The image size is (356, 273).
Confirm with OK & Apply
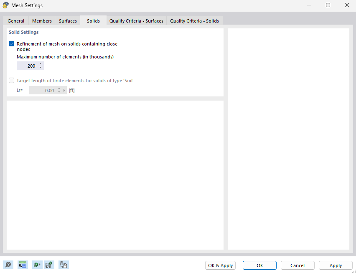(x=220, y=265)
